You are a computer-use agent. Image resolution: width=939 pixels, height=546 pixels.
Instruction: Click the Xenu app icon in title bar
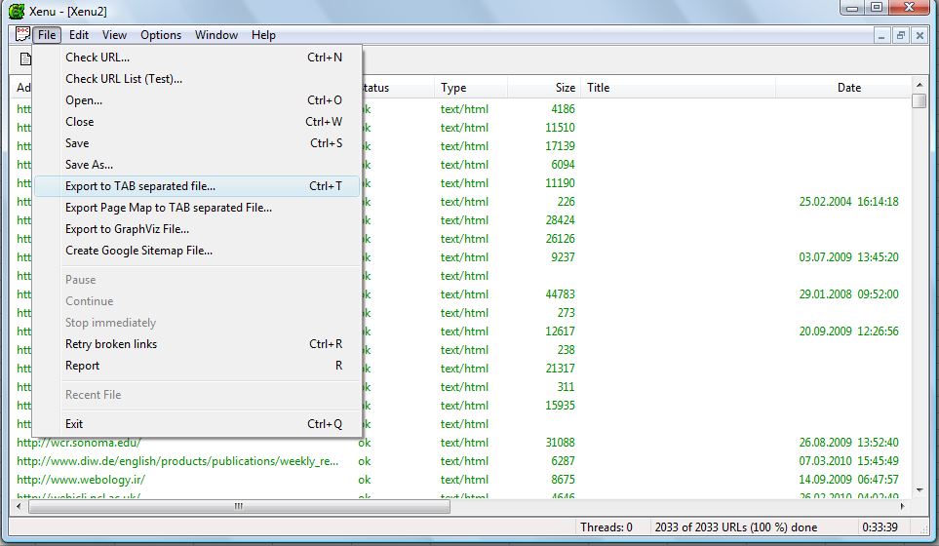click(17, 11)
